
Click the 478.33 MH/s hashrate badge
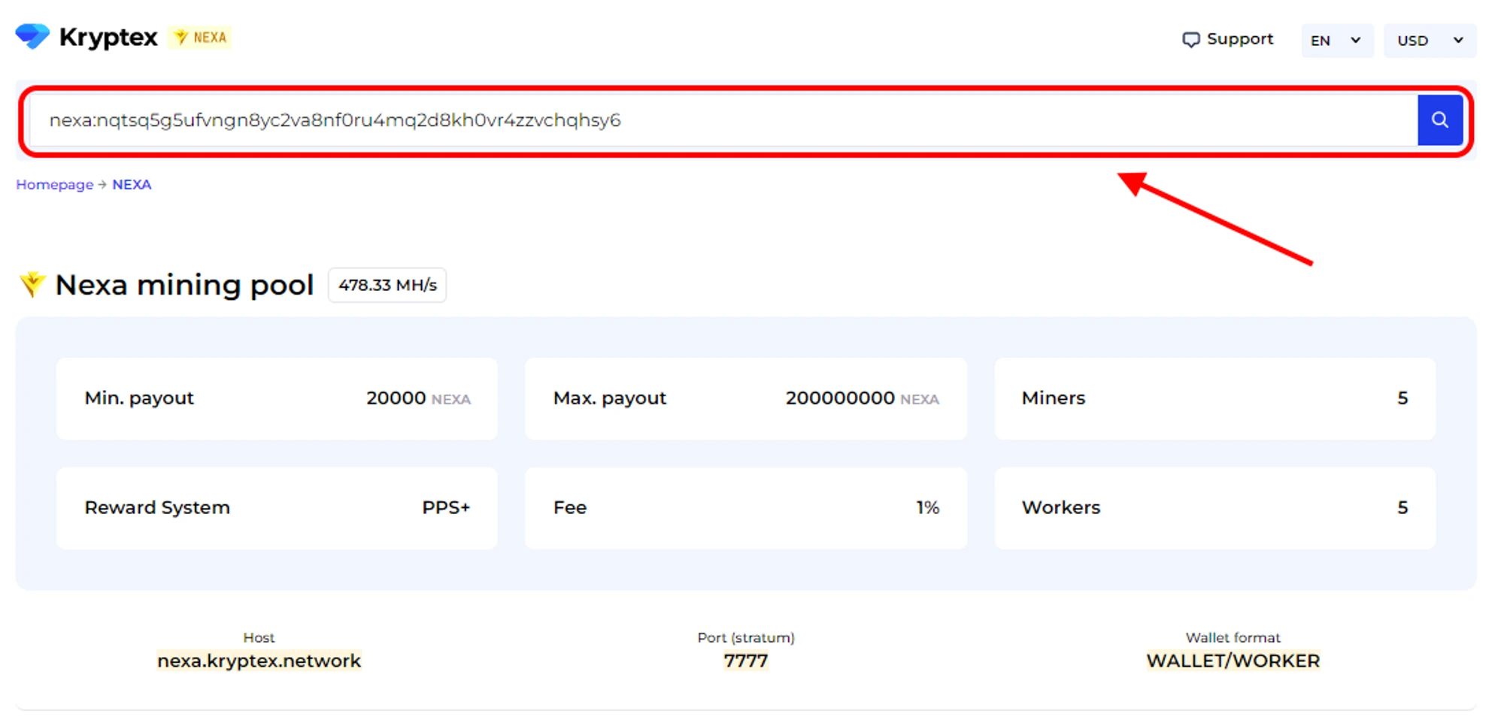(387, 286)
